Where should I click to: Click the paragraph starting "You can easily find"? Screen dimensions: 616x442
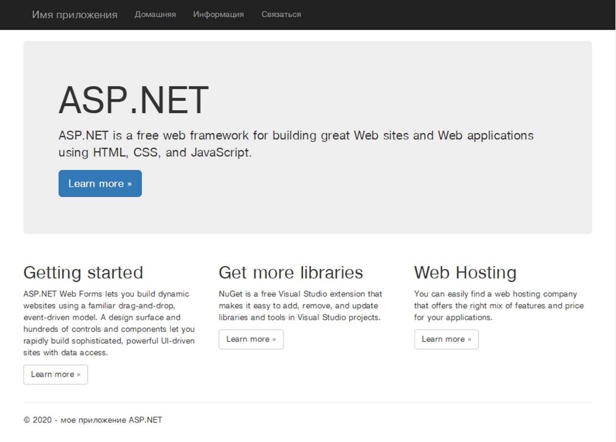pyautogui.click(x=499, y=305)
